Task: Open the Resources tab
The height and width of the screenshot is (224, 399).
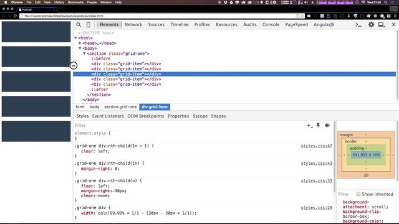Action: (x=226, y=25)
